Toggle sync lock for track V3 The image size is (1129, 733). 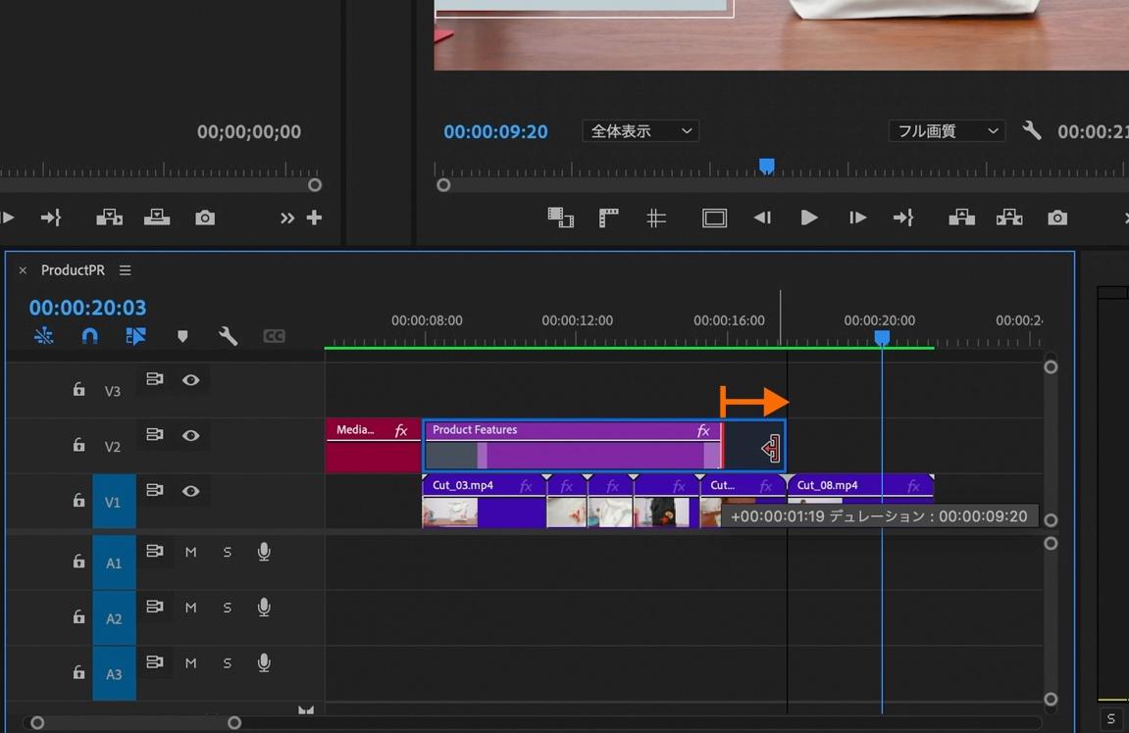pos(155,379)
